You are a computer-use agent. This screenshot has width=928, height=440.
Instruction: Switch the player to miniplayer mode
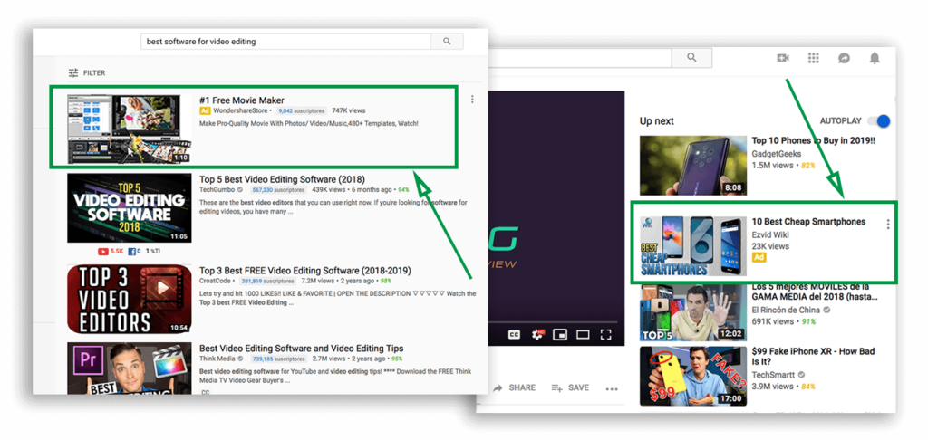pyautogui.click(x=559, y=335)
